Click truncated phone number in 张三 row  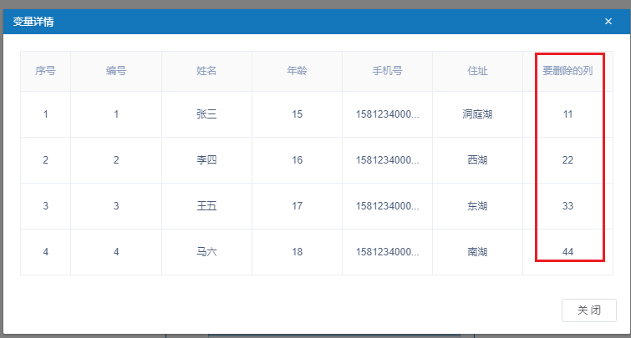[387, 114]
